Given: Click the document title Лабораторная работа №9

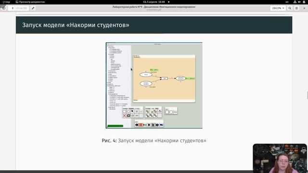Looking at the screenshot, I should click(154, 7).
